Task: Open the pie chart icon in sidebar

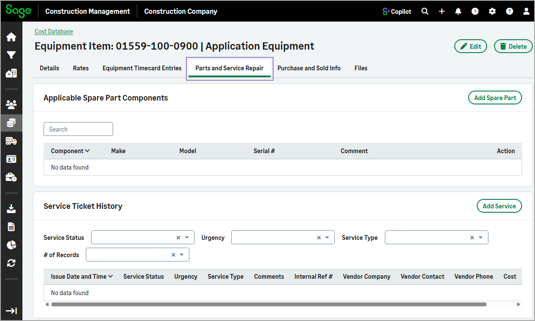Action: tap(11, 245)
